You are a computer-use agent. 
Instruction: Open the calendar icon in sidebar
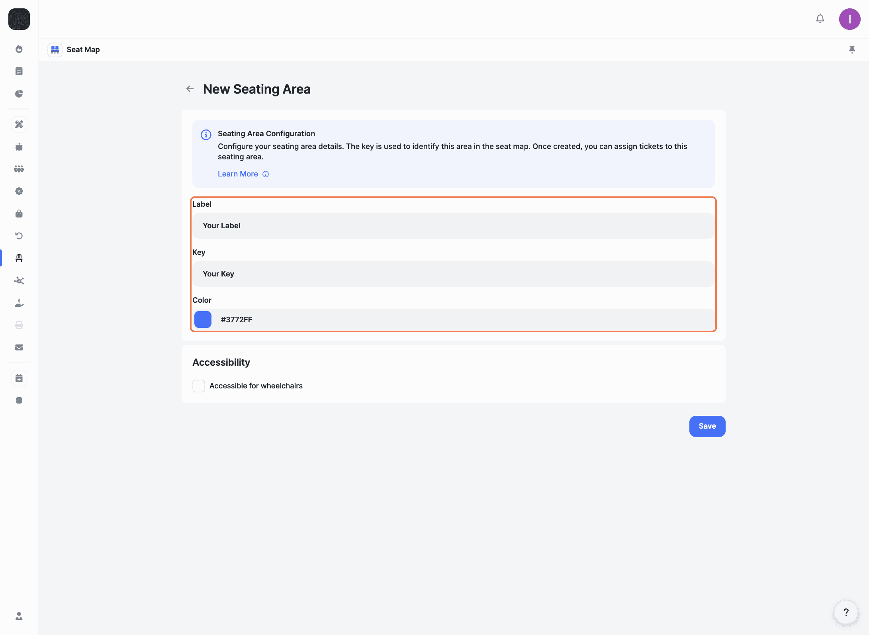[19, 378]
